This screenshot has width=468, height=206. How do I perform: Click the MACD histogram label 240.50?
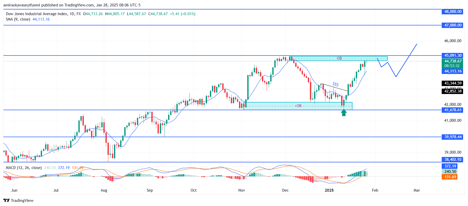click(450, 172)
